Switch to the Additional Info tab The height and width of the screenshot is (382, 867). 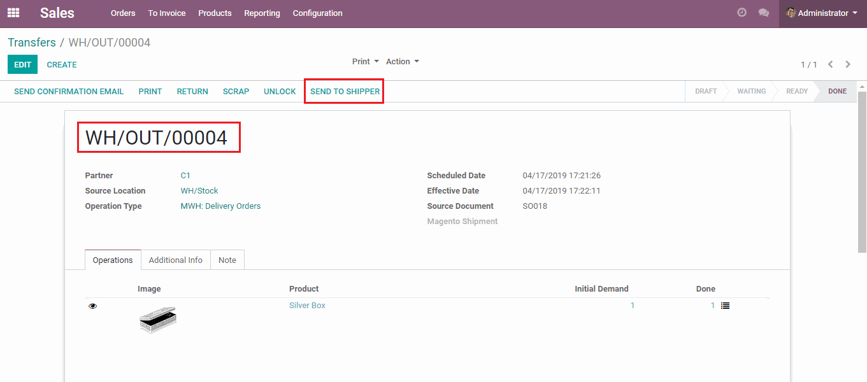click(x=175, y=260)
